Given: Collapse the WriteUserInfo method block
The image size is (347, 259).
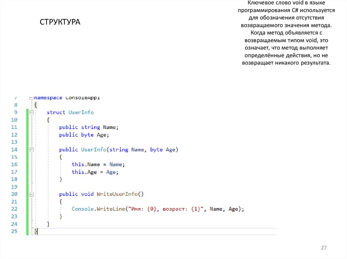Looking at the screenshot, I should pyautogui.click(x=32, y=194).
